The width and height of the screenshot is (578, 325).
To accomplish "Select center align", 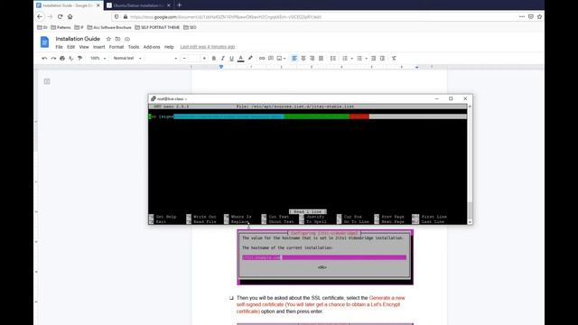I will click(303, 58).
